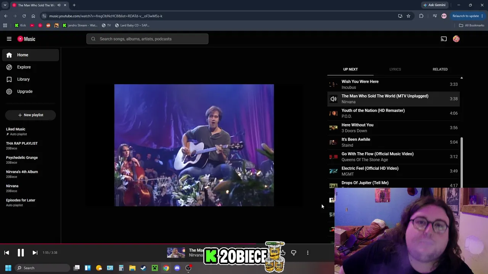The image size is (488, 274).
Task: Open the Cast to device icon
Action: (x=444, y=39)
